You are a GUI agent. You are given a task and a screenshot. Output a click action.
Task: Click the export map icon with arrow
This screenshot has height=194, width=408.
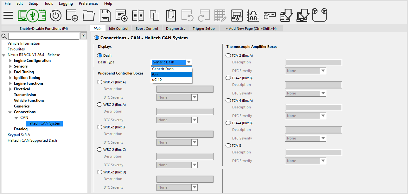click(x=122, y=15)
